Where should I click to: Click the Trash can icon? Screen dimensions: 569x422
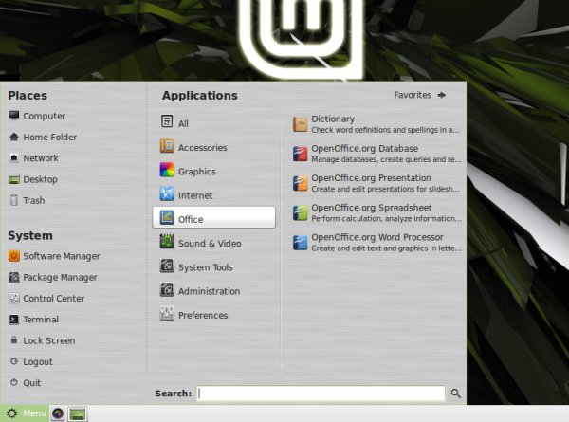coord(14,200)
